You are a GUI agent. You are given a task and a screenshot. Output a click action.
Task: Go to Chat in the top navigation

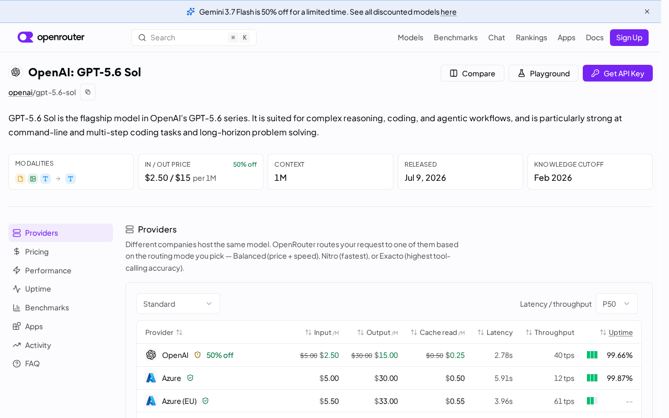click(x=497, y=38)
